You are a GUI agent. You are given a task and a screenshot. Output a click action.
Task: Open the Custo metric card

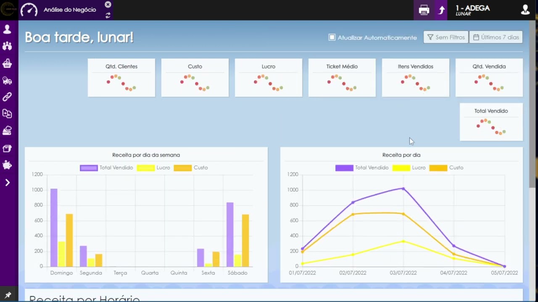195,78
